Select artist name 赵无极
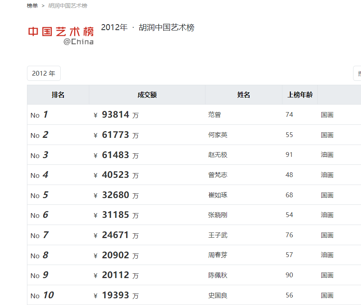The width and height of the screenshot is (361, 305). (218, 155)
